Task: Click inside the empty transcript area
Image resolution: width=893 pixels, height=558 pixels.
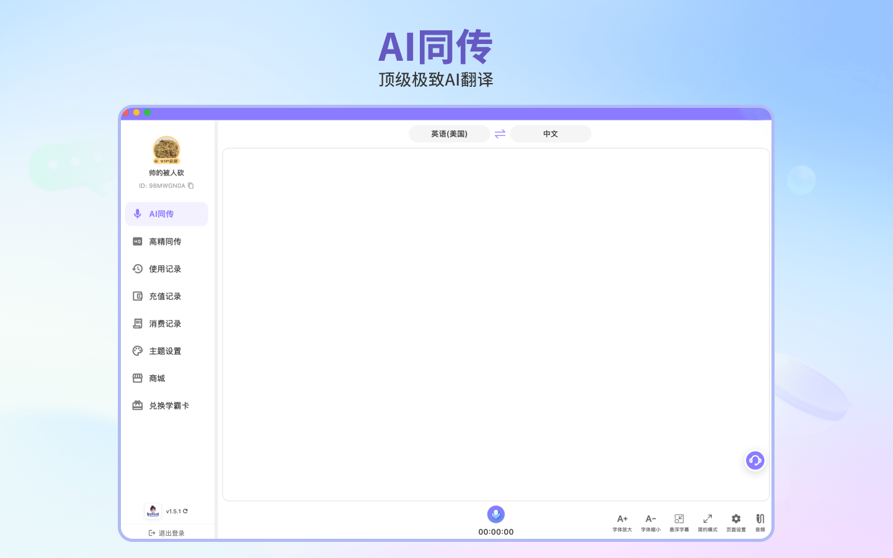Action: [x=495, y=324]
